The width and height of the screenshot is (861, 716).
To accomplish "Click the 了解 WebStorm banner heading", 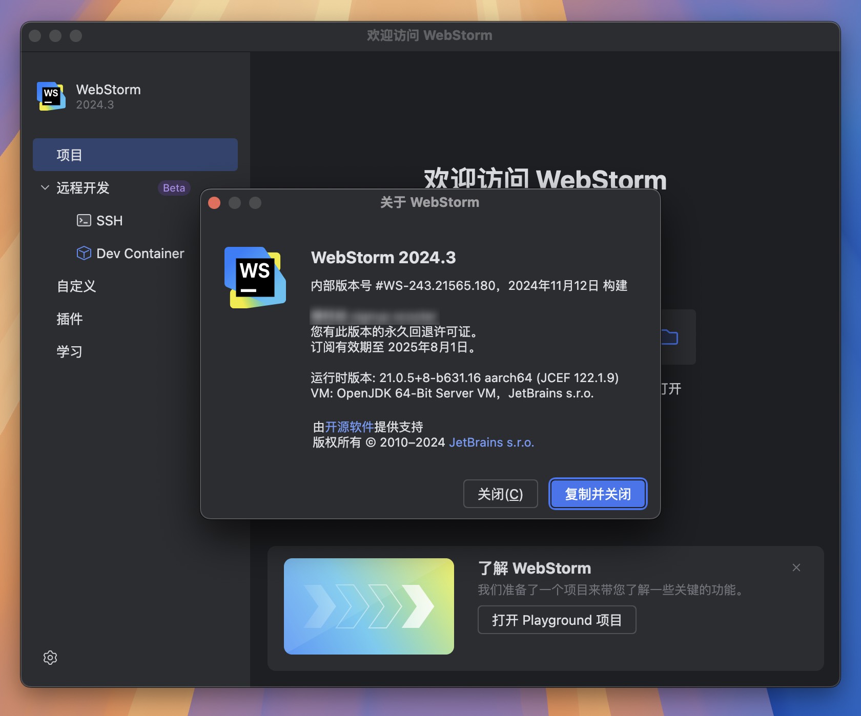I will point(535,568).
